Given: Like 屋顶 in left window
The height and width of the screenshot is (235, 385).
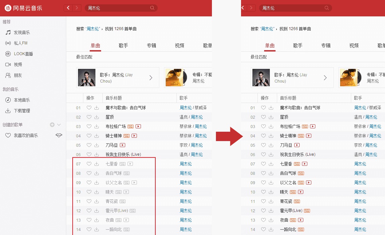Looking at the screenshot, I should pos(89,117).
